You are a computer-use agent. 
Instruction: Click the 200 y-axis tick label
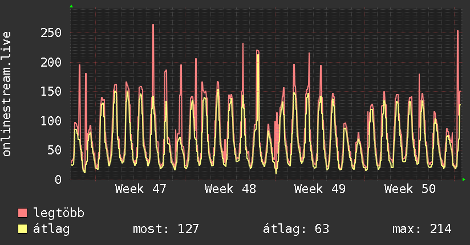[51, 62]
